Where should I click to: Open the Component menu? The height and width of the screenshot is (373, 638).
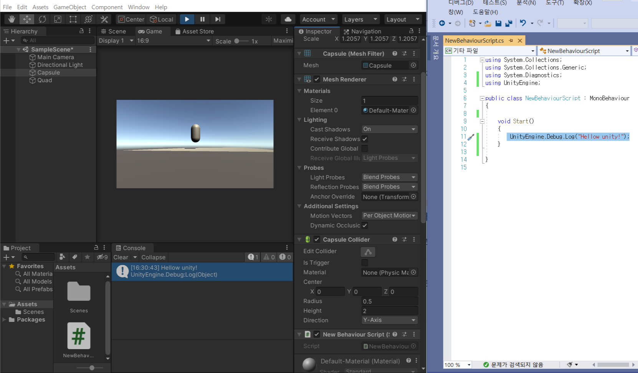point(107,7)
